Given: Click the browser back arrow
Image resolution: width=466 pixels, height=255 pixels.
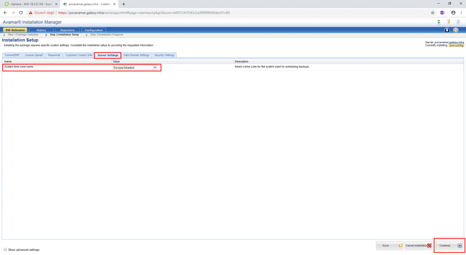Looking at the screenshot, I should [5, 13].
